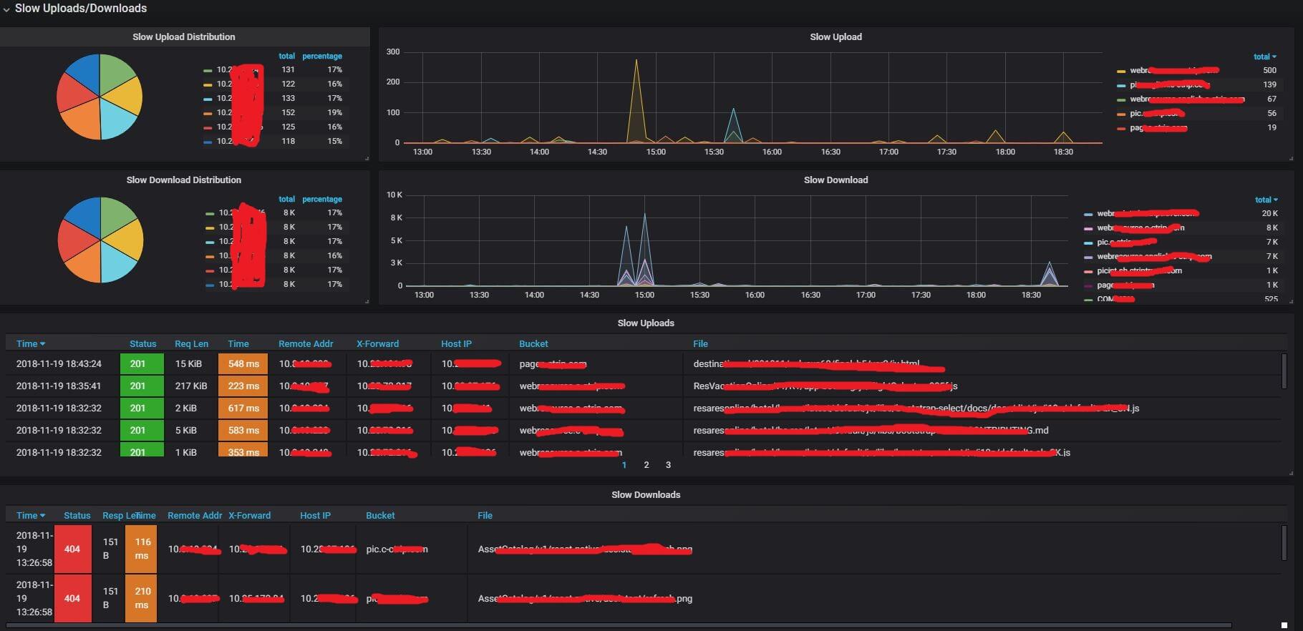This screenshot has width=1303, height=631.
Task: Sort Slow Uploads table by Bucket column
Action: point(533,344)
